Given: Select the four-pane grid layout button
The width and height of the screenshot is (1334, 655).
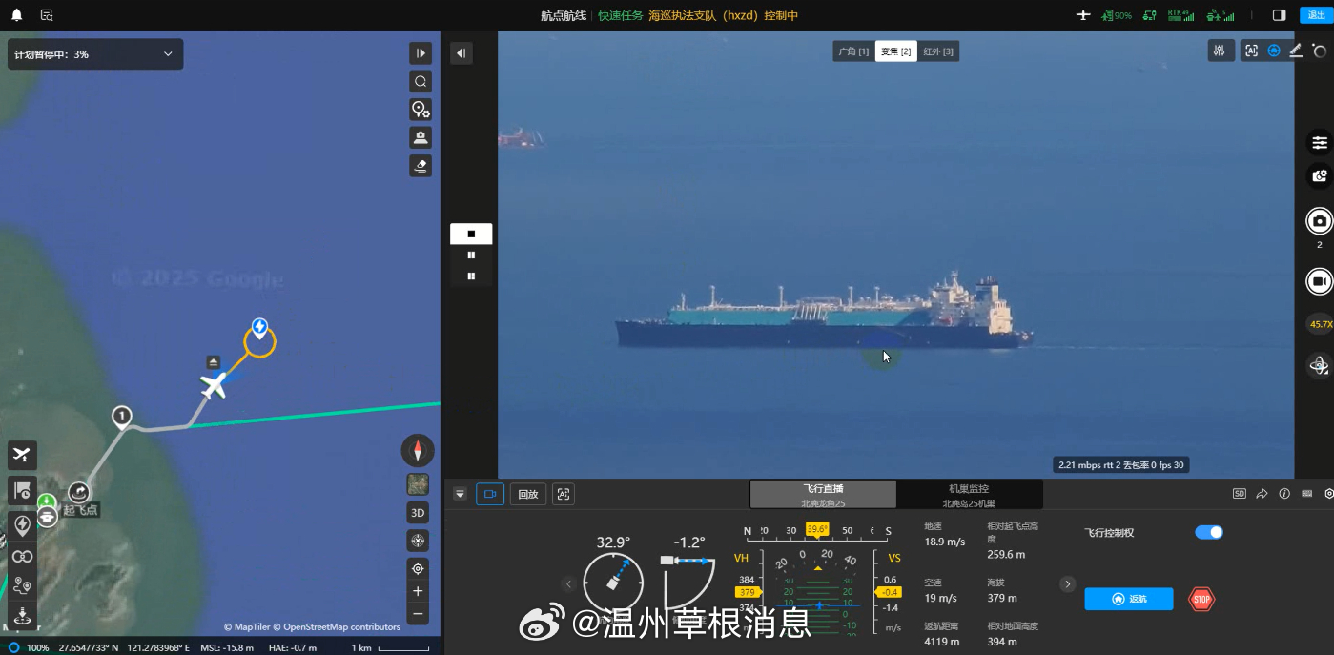Looking at the screenshot, I should 471,276.
